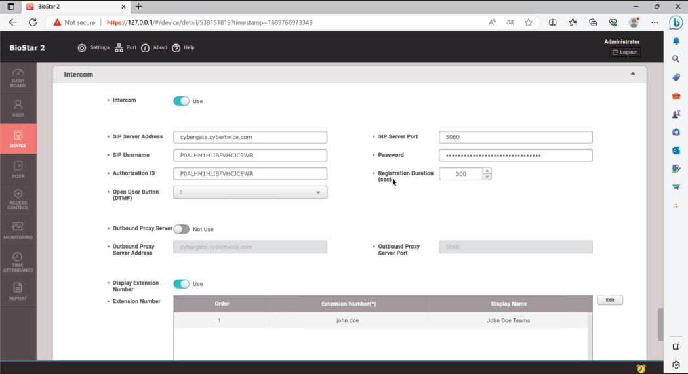The width and height of the screenshot is (688, 374).
Task: Add a new item to the Edge sidebar
Action: (676, 207)
